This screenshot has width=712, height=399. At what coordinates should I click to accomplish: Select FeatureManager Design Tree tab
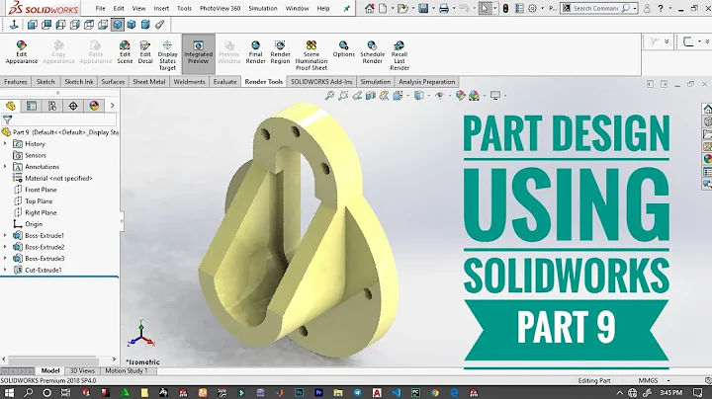(11, 106)
